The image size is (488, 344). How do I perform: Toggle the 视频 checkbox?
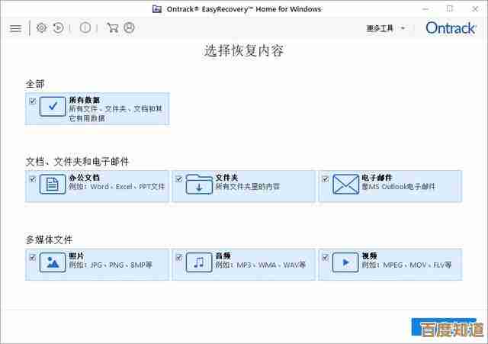click(x=326, y=257)
